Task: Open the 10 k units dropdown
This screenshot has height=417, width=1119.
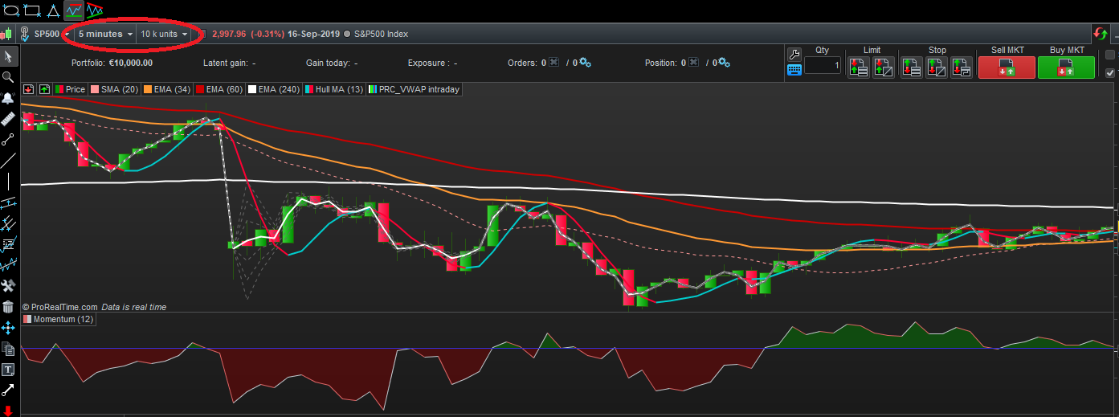Action: tap(164, 34)
